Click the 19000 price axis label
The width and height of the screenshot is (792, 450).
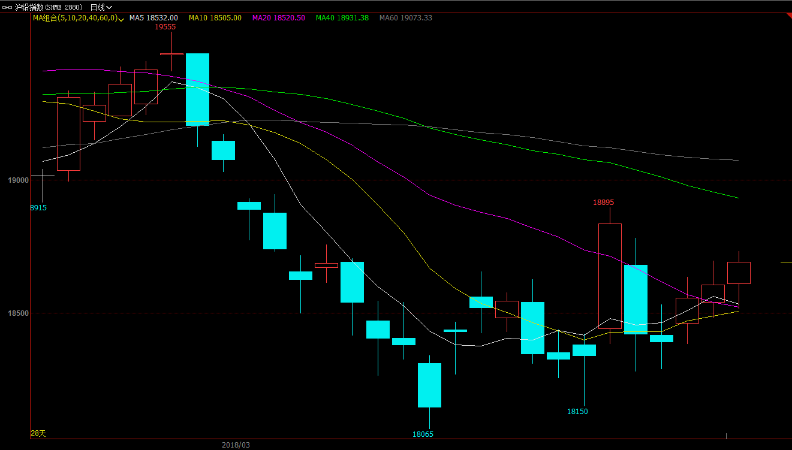tap(18, 180)
